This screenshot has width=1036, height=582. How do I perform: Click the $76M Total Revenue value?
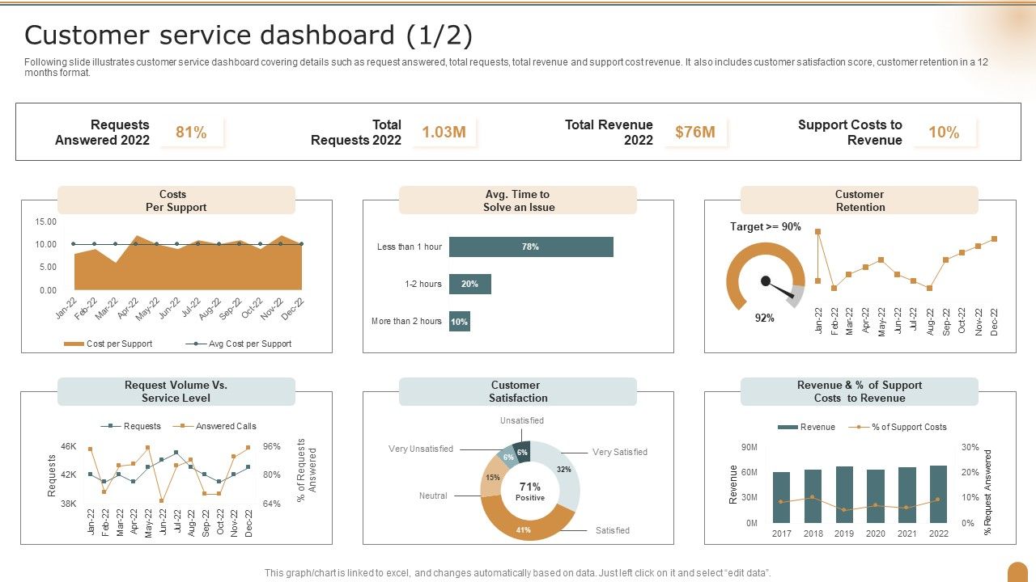click(x=695, y=133)
